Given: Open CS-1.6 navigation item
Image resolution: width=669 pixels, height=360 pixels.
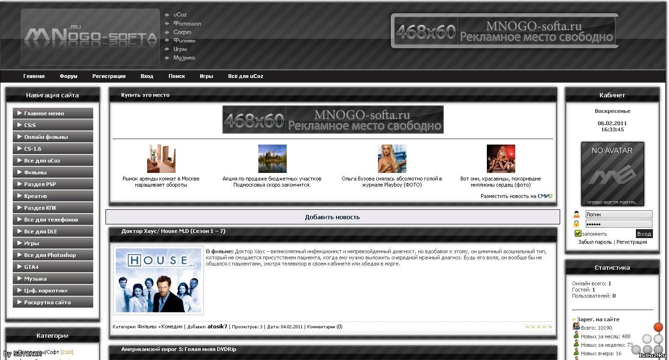Looking at the screenshot, I should coord(53,149).
